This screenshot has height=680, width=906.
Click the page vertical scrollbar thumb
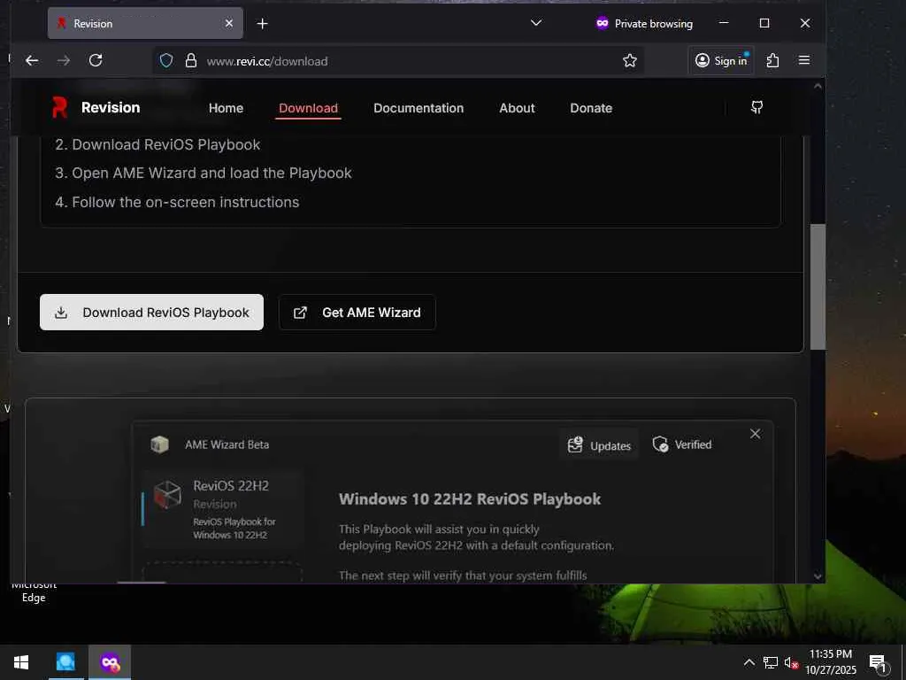818,287
